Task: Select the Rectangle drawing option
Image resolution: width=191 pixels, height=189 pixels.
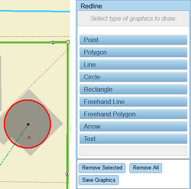Action: pyautogui.click(x=133, y=89)
